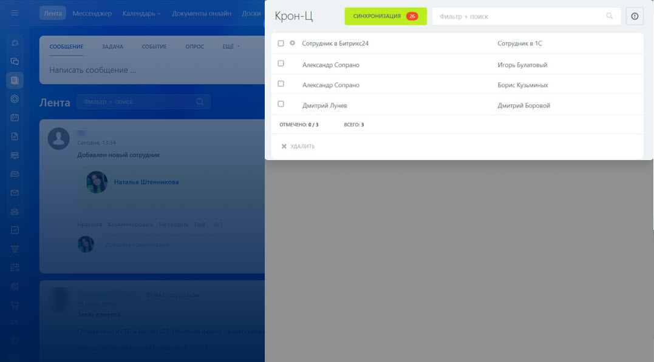The image size is (654, 362).
Task: Click the info button beside Крон-Ц search
Action: click(635, 16)
